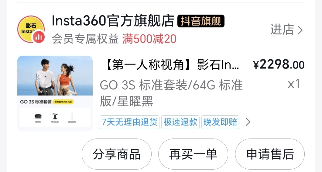The width and height of the screenshot is (322, 172).
Task: Click the 抖音旗舰 flagship badge
Action: [x=201, y=21]
